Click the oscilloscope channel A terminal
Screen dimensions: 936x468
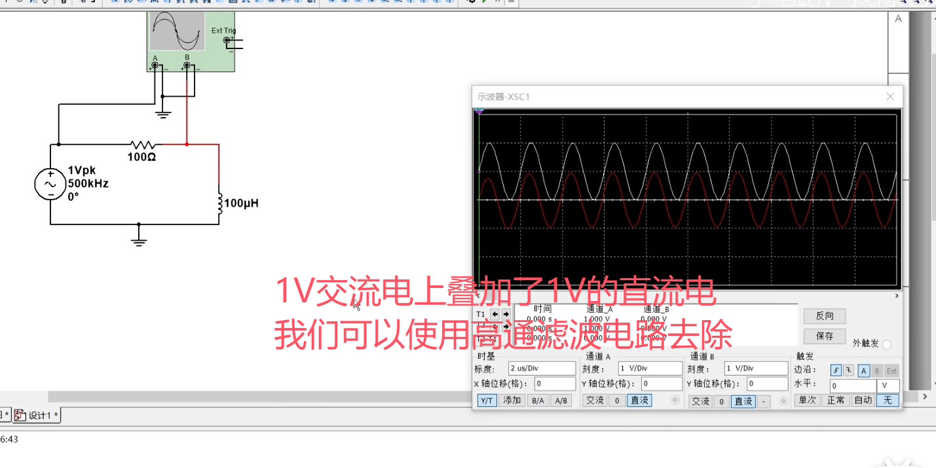tap(156, 65)
